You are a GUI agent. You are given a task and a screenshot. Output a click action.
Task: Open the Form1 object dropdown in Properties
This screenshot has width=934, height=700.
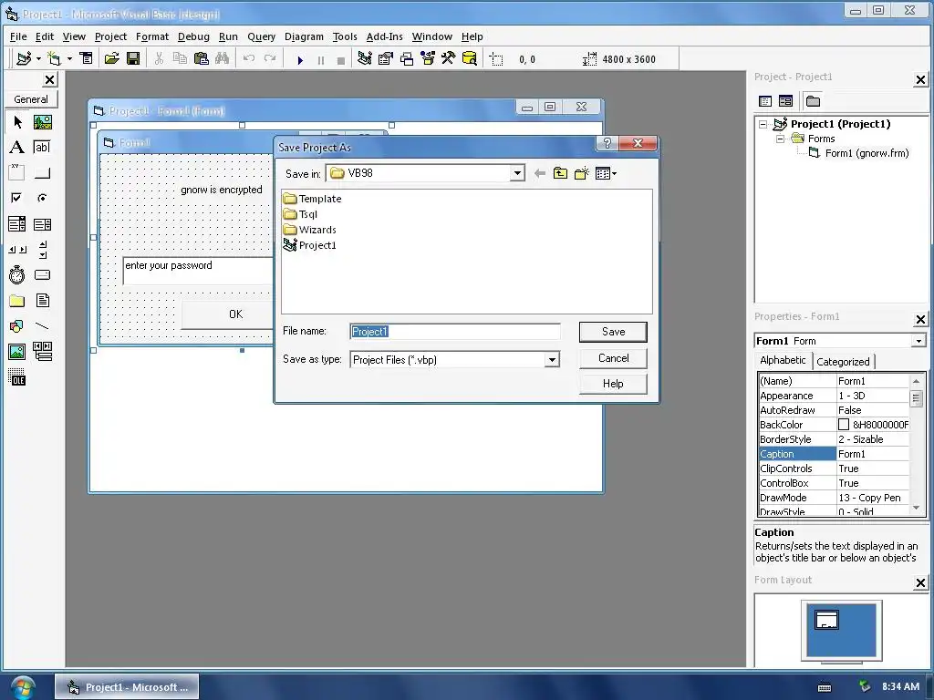click(918, 341)
